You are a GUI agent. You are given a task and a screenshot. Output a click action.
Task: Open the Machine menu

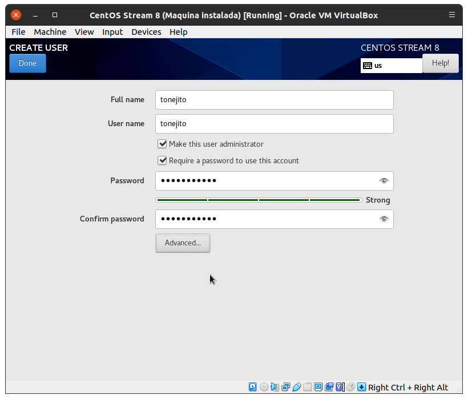(50, 32)
